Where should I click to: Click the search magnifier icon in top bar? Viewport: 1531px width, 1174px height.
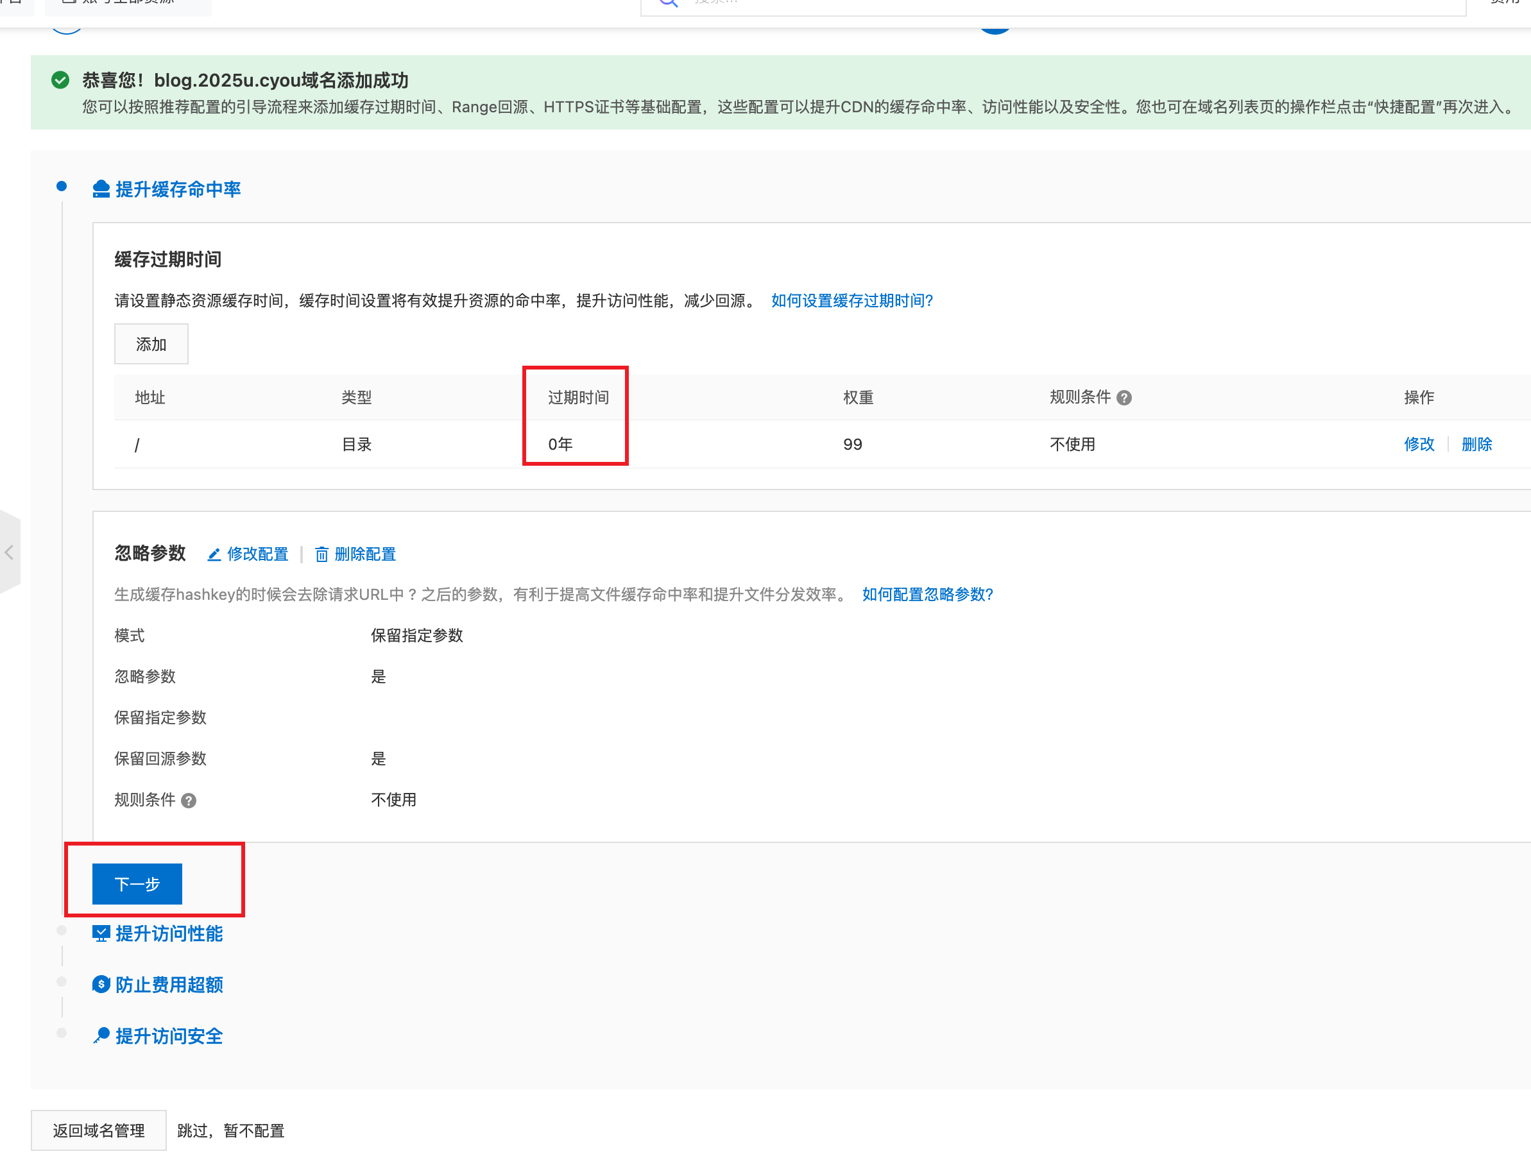(668, 3)
